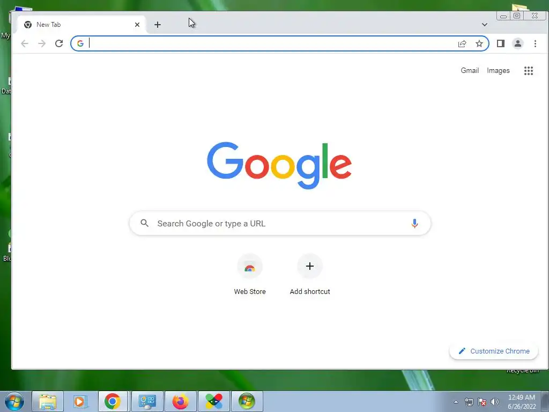Open network status tray icon
The height and width of the screenshot is (412, 549).
click(469, 402)
